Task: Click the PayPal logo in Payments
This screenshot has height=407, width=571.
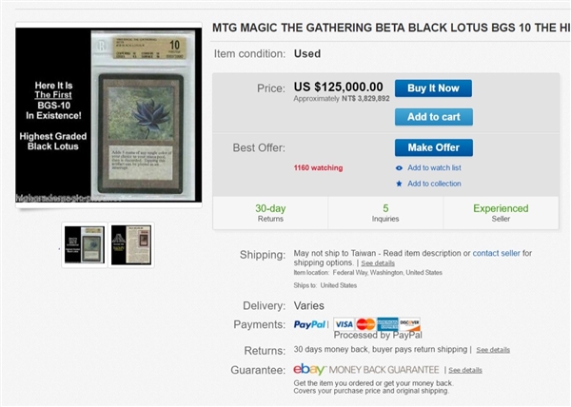Action: point(310,324)
